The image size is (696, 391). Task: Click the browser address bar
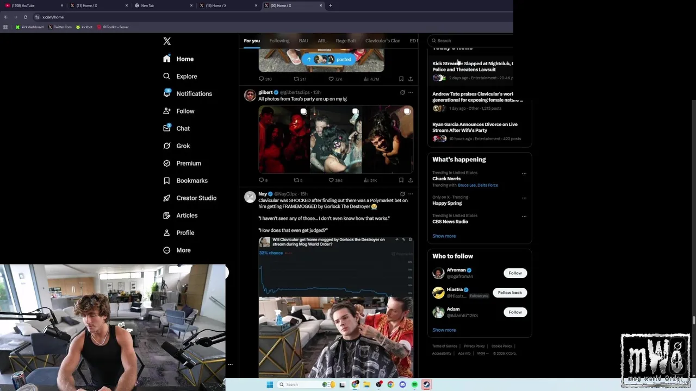coord(272,17)
